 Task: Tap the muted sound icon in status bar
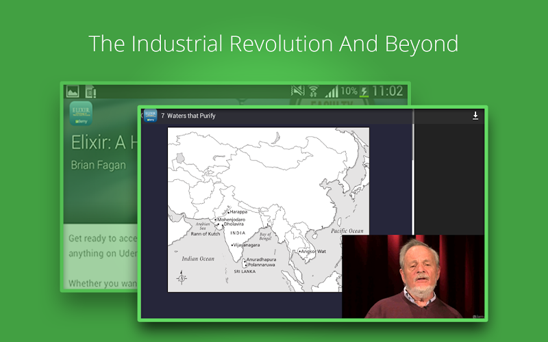[298, 91]
